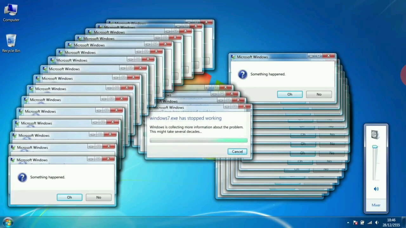
Task: Open the Action Center flag icon
Action: [355, 223]
